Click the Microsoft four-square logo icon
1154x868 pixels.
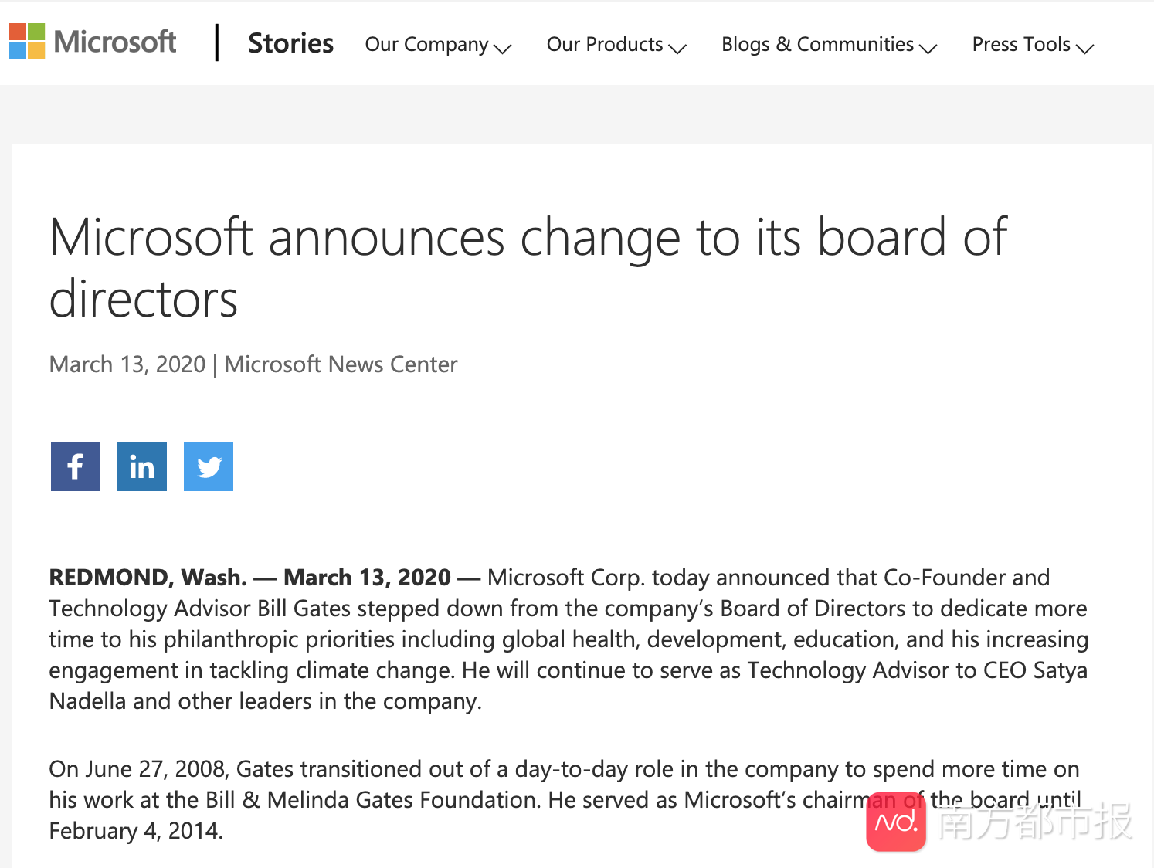point(27,41)
